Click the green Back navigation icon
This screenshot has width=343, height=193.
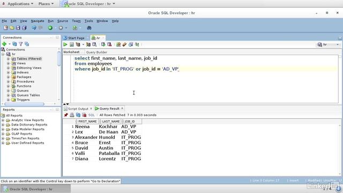(50, 28)
